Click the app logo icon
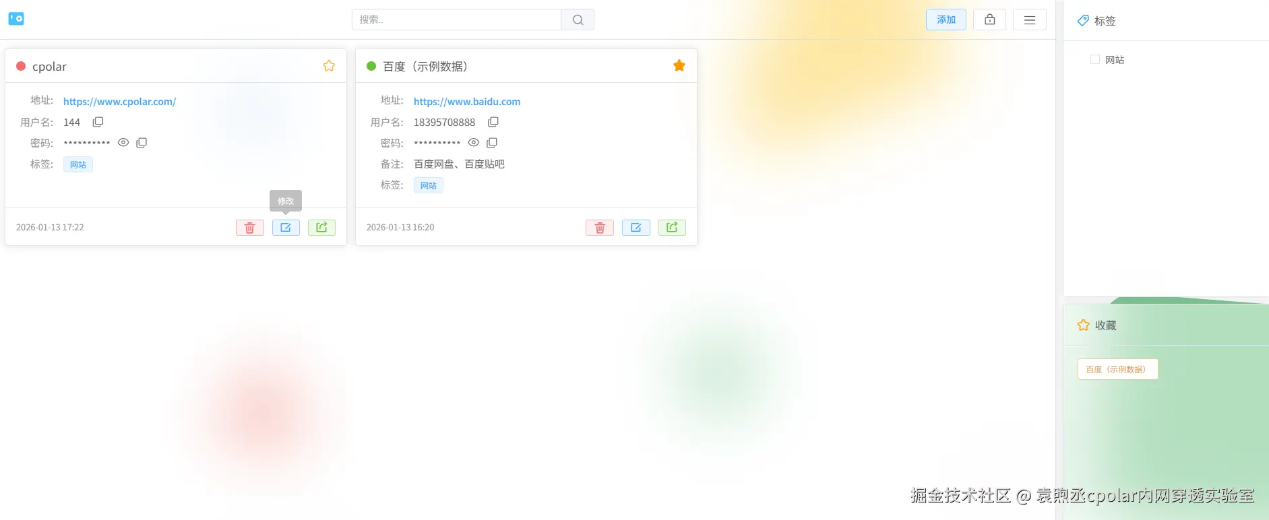Screen dimensions: 1269x520 16,19
